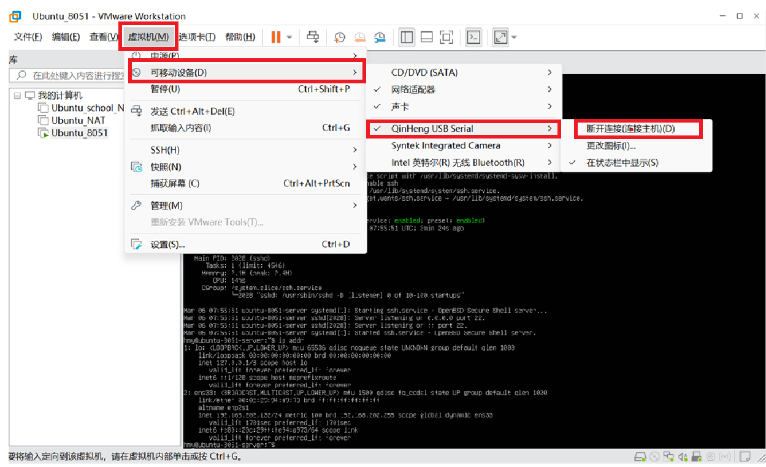
Task: Click the wrench icon beside 管理(M)
Action: [x=137, y=205]
